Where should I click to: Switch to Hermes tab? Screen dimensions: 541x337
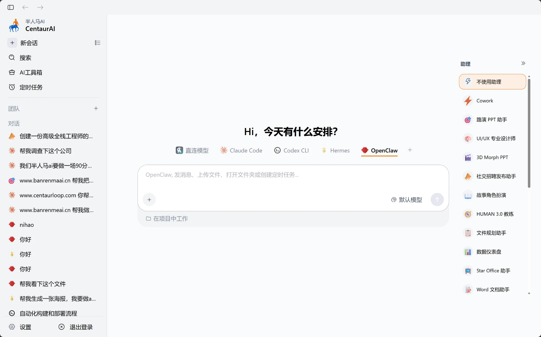coord(335,150)
